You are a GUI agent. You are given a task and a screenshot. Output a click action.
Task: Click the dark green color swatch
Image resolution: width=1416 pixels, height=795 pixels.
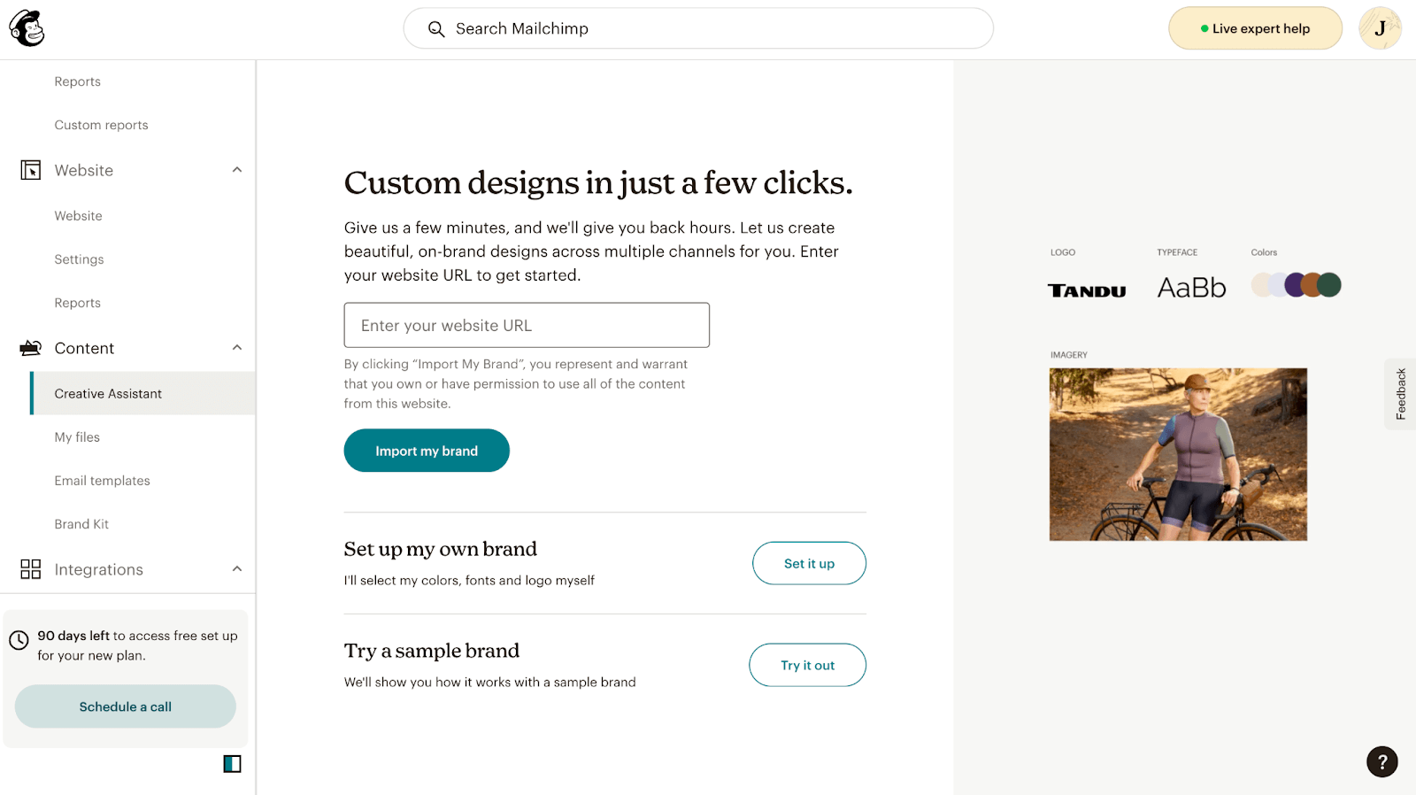(x=1328, y=285)
